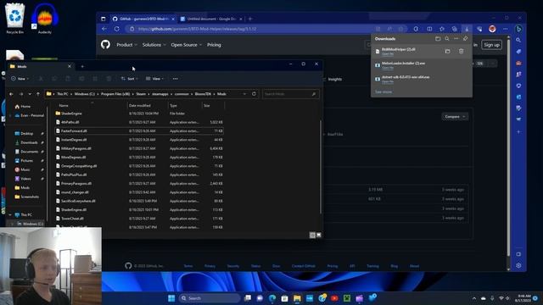Expand the address bar history dropdown
543x305 pixels.
(245, 94)
